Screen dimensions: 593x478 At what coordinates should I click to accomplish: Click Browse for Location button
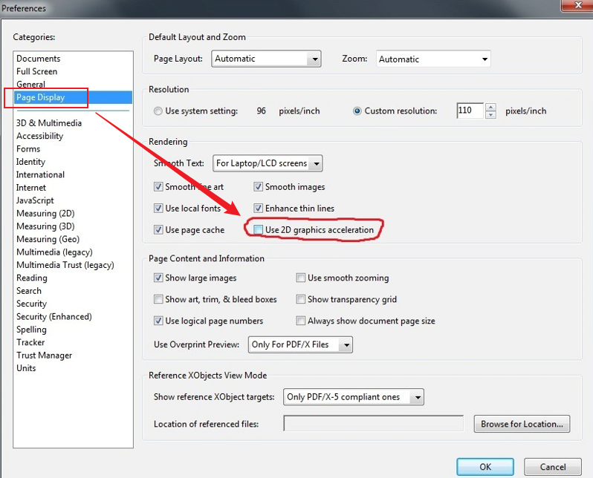coord(522,424)
